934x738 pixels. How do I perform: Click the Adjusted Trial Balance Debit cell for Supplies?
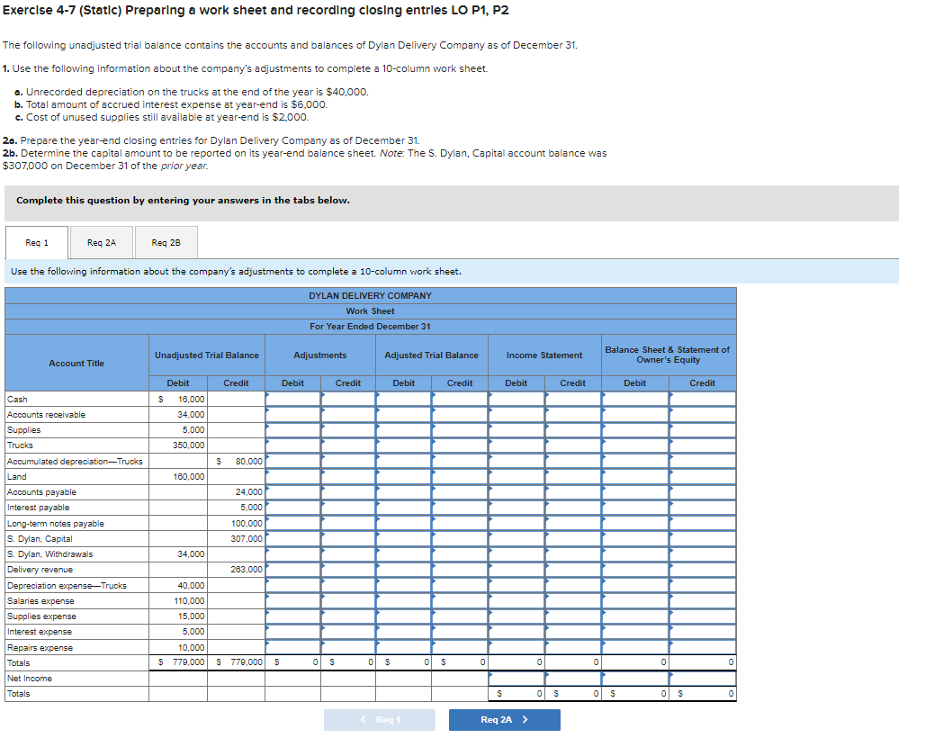pyautogui.click(x=403, y=429)
